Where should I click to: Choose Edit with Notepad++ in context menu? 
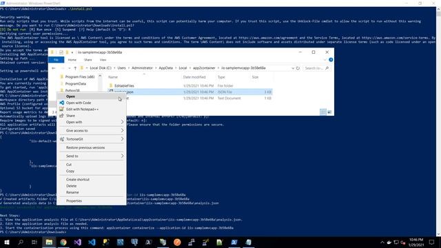click(92, 110)
